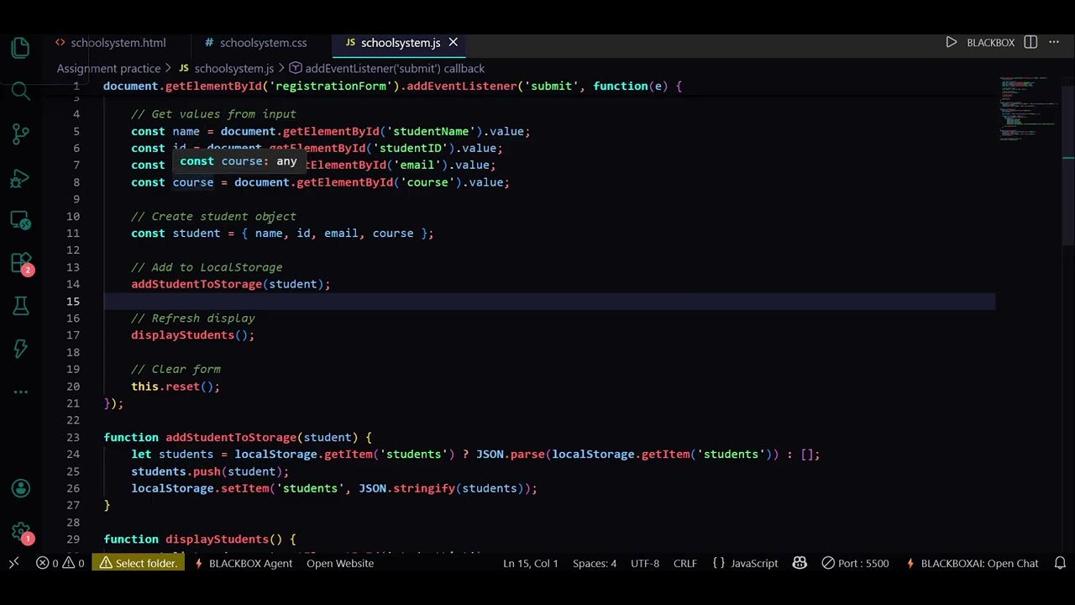Open the Search view in activity bar
Screen dimensions: 1075x605
(x=21, y=91)
